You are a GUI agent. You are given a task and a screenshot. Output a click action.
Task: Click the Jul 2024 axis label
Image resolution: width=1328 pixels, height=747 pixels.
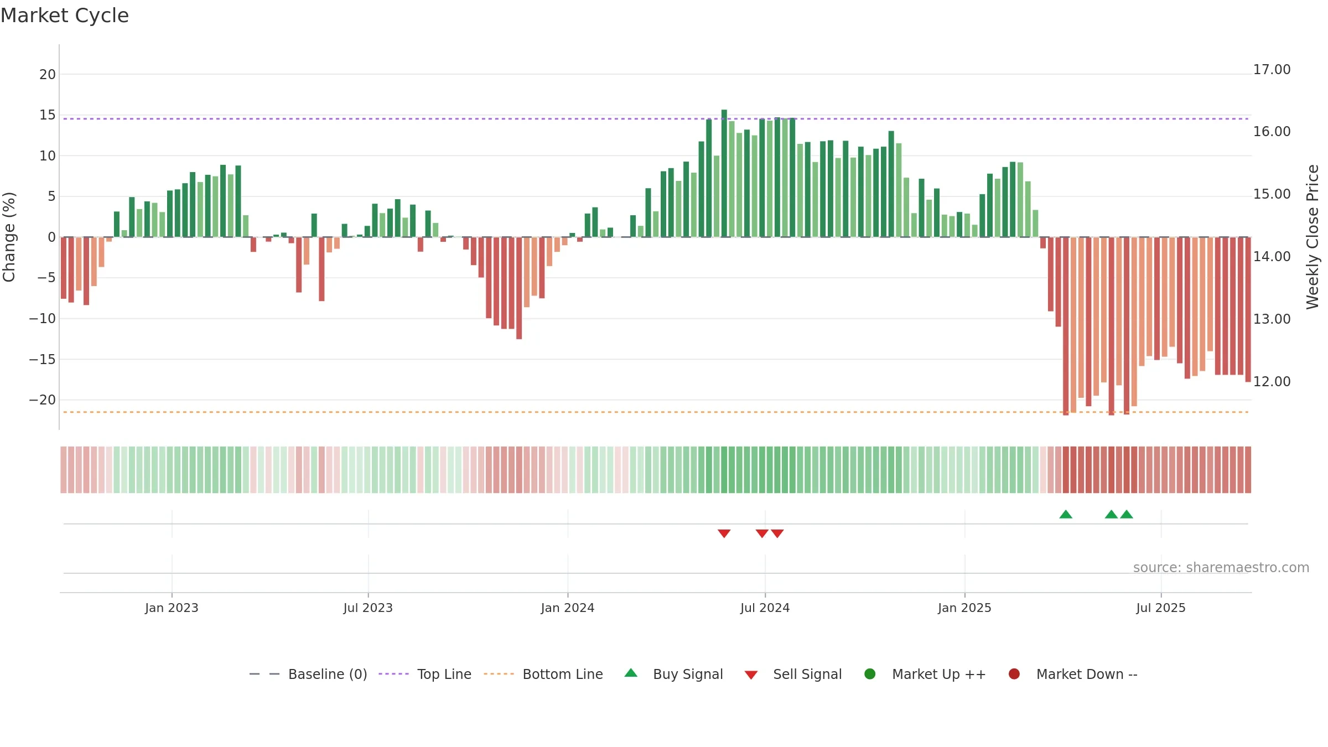pos(765,608)
